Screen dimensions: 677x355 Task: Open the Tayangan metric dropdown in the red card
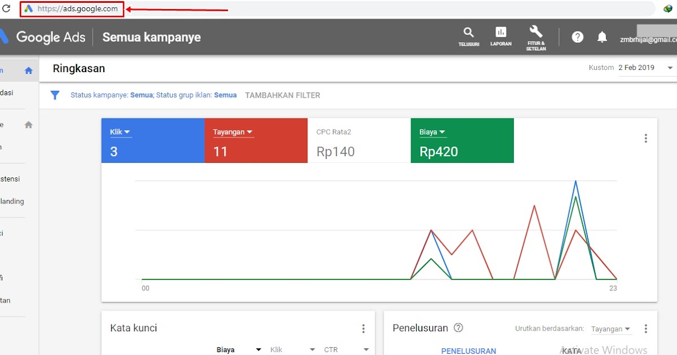coord(233,132)
